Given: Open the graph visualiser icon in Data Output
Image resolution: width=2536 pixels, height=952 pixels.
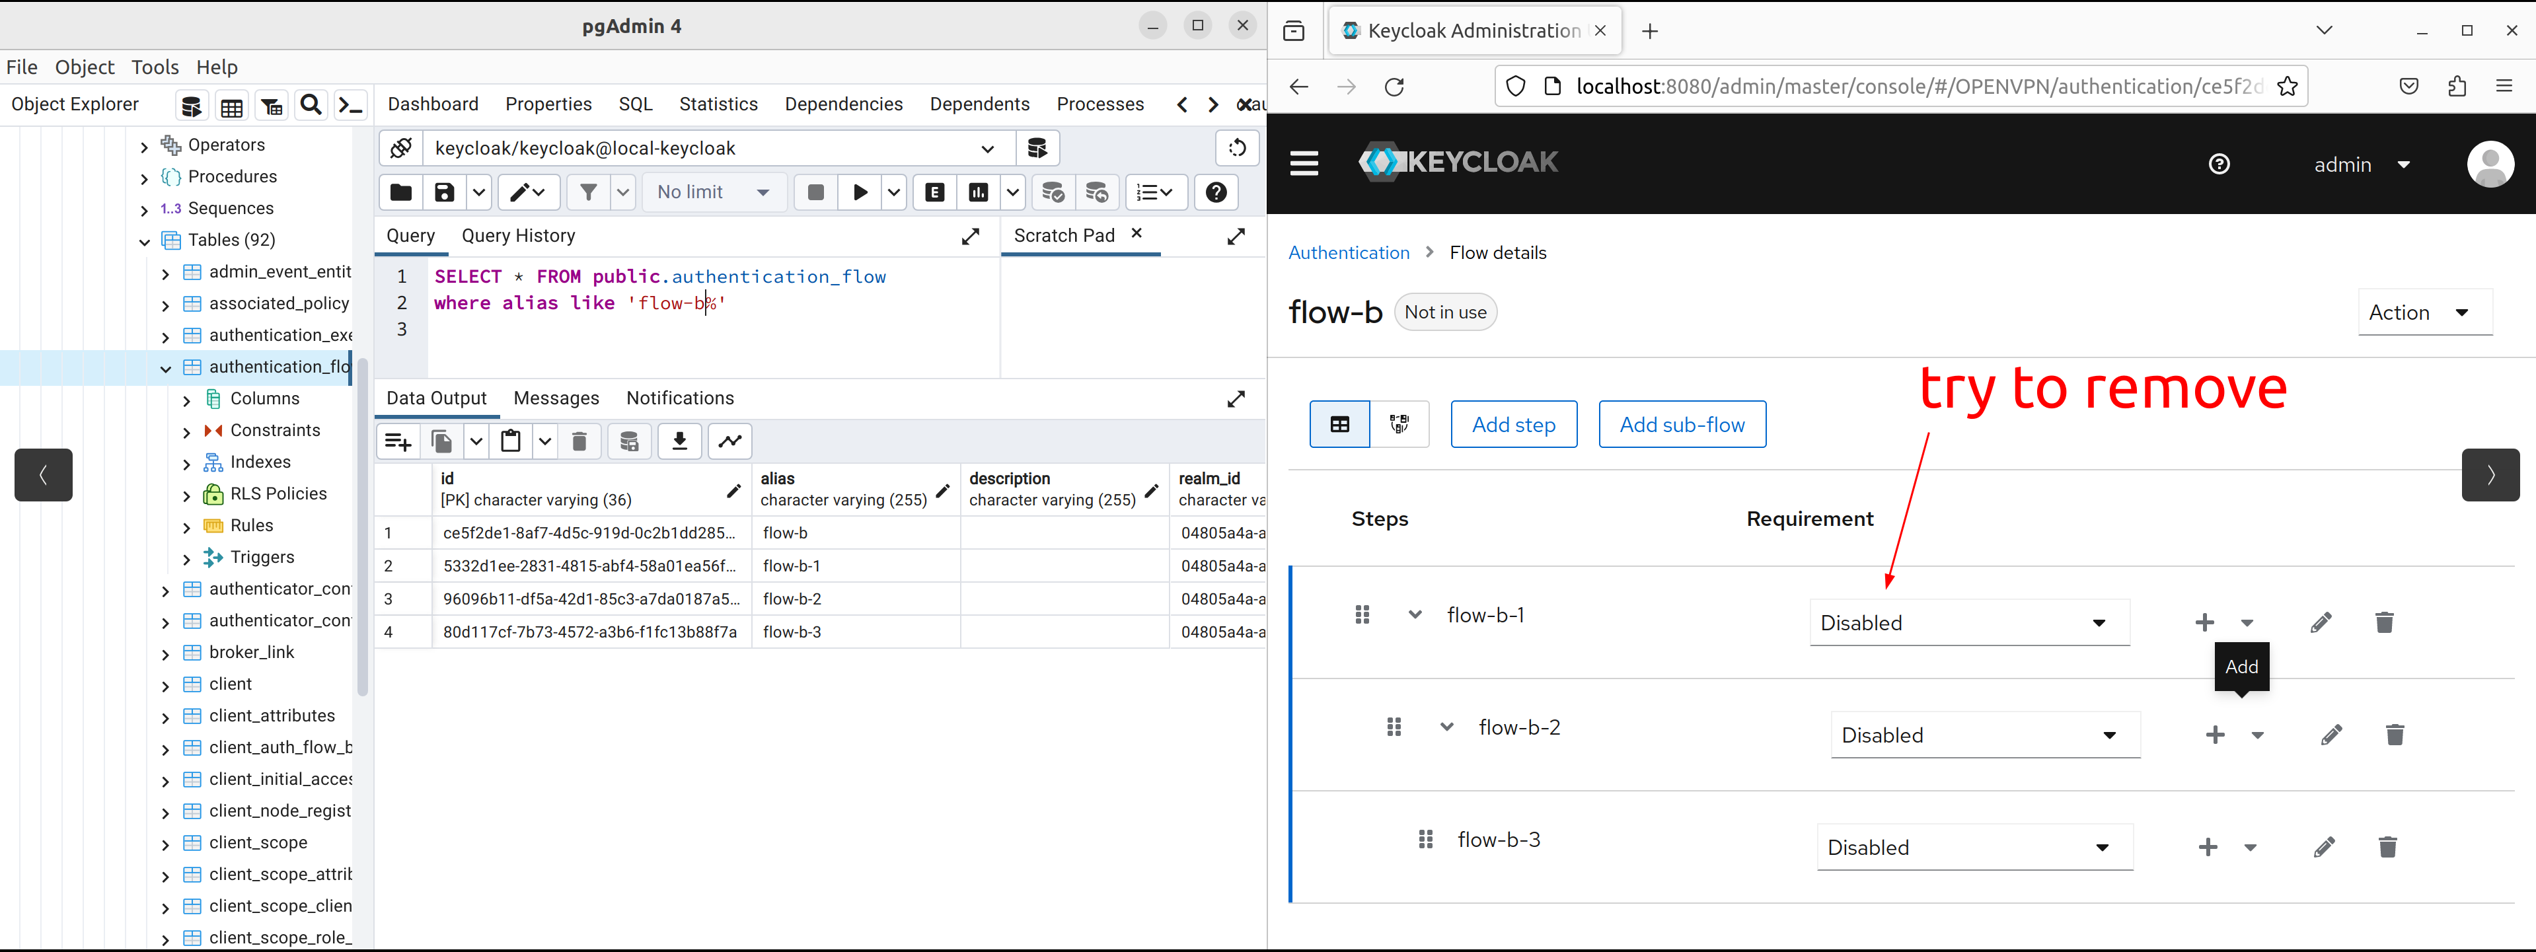Looking at the screenshot, I should tap(729, 441).
